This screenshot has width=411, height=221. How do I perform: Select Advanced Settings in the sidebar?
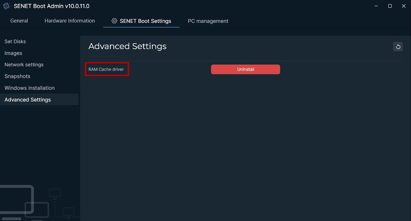[x=39, y=100]
